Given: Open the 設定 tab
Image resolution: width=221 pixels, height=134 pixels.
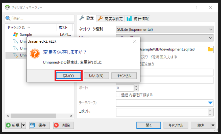Looking at the screenshot, I should [x=87, y=18].
